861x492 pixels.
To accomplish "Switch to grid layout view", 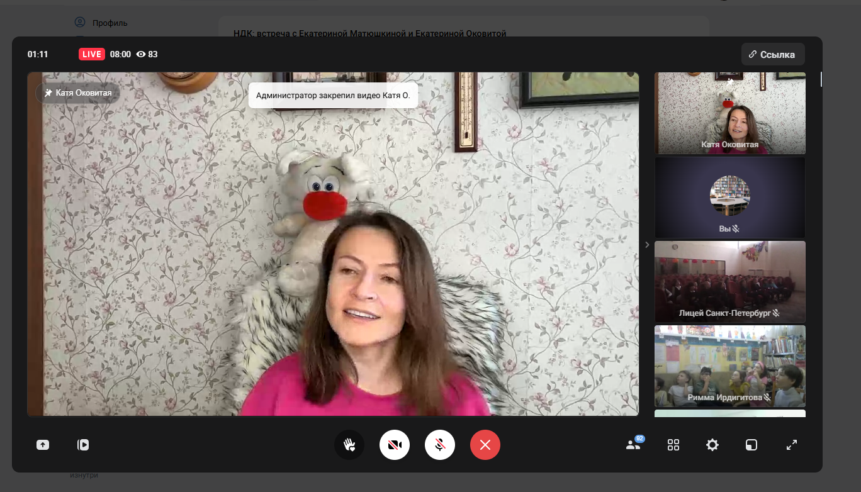I will coord(673,445).
